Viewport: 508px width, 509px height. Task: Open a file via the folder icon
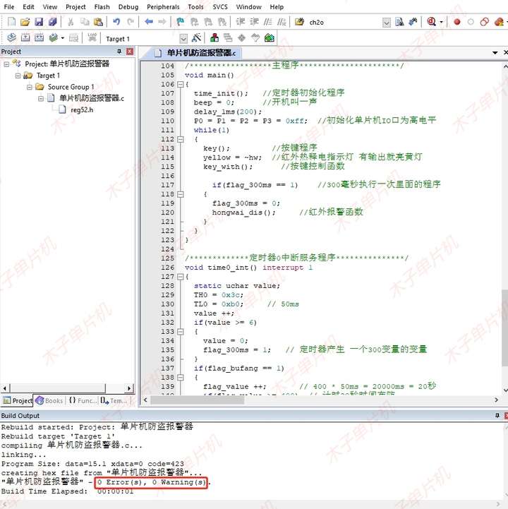(25, 22)
